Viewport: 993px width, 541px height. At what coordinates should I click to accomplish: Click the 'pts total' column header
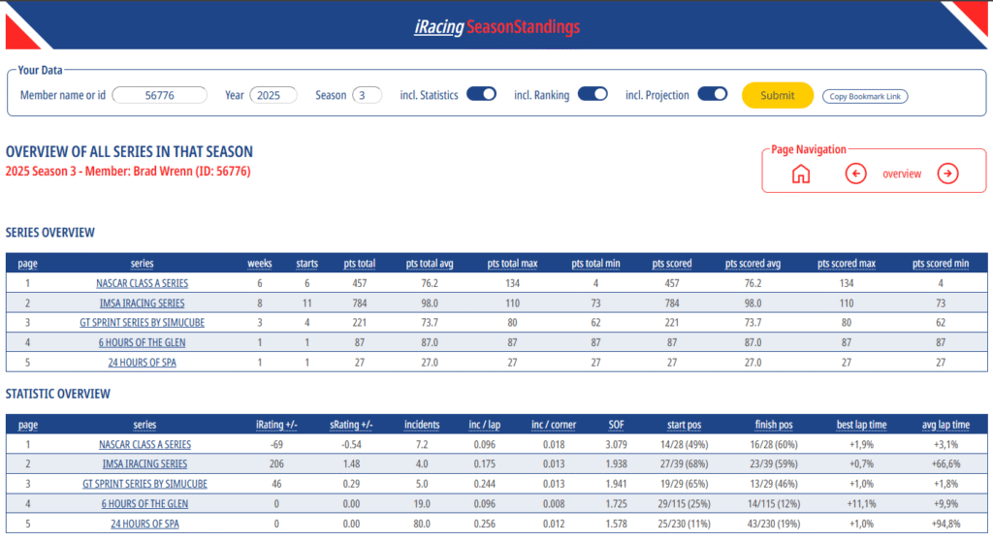[360, 264]
